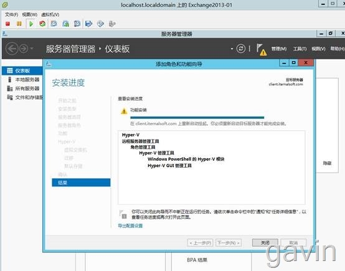Select 所有服务器 in the sidebar
Viewport: 345px width, 271px height.
click(24, 88)
